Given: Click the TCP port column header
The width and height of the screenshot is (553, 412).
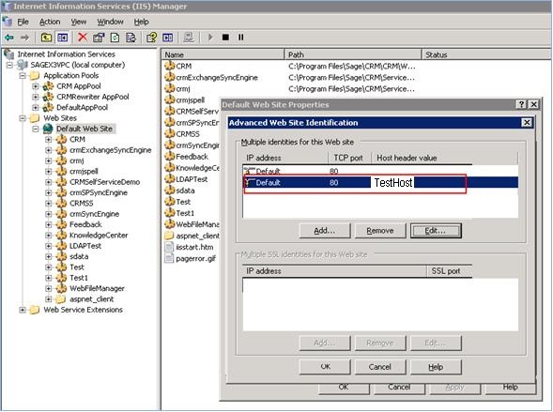Looking at the screenshot, I should pos(348,158).
